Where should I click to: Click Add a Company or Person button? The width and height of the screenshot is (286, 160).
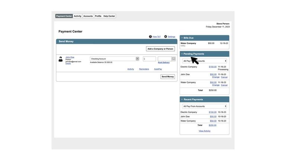[x=161, y=49]
